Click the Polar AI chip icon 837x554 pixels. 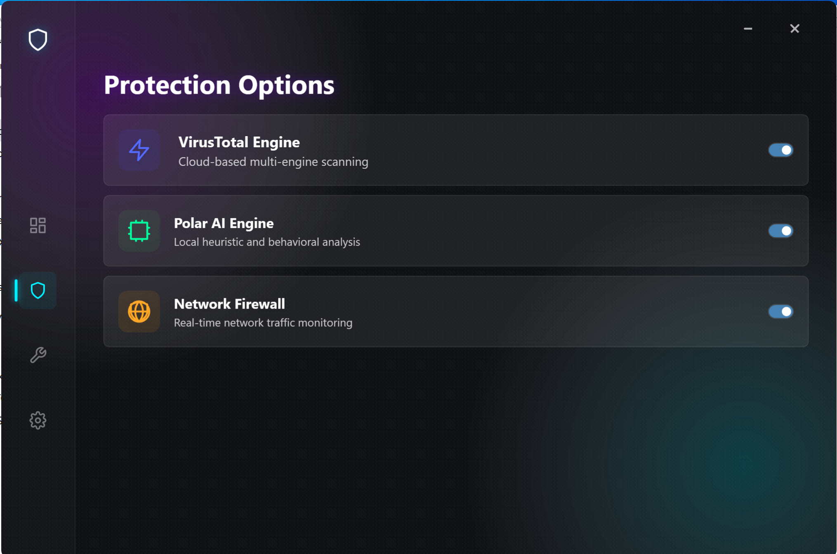click(139, 231)
